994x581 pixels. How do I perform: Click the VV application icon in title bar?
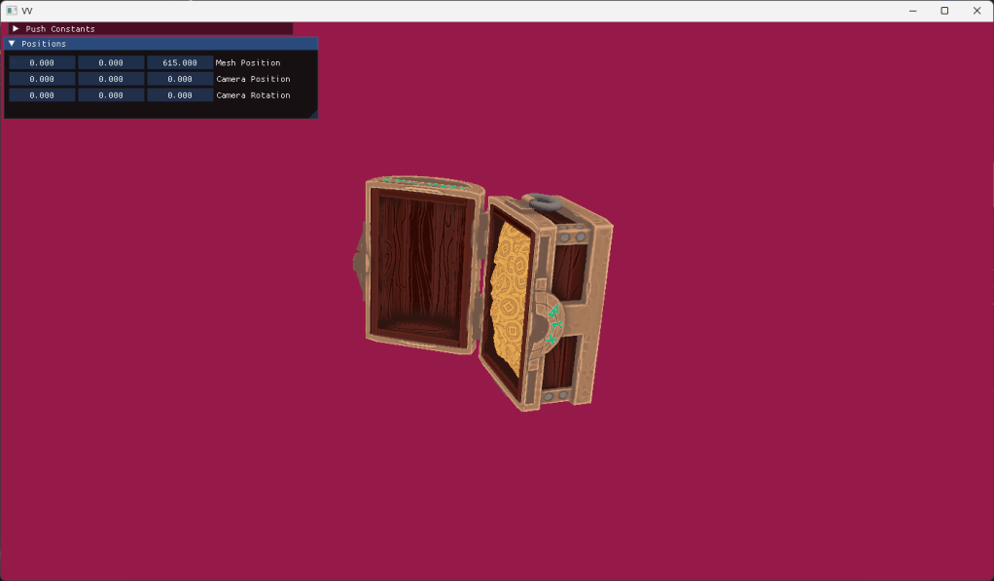[x=11, y=11]
